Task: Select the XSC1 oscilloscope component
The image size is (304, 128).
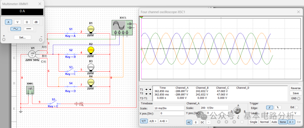Action: click(122, 28)
